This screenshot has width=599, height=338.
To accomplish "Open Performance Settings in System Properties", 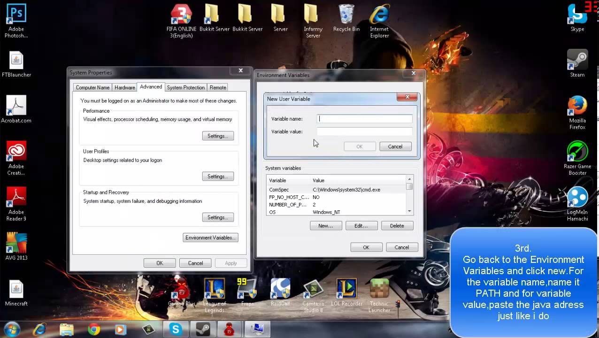I will [218, 136].
